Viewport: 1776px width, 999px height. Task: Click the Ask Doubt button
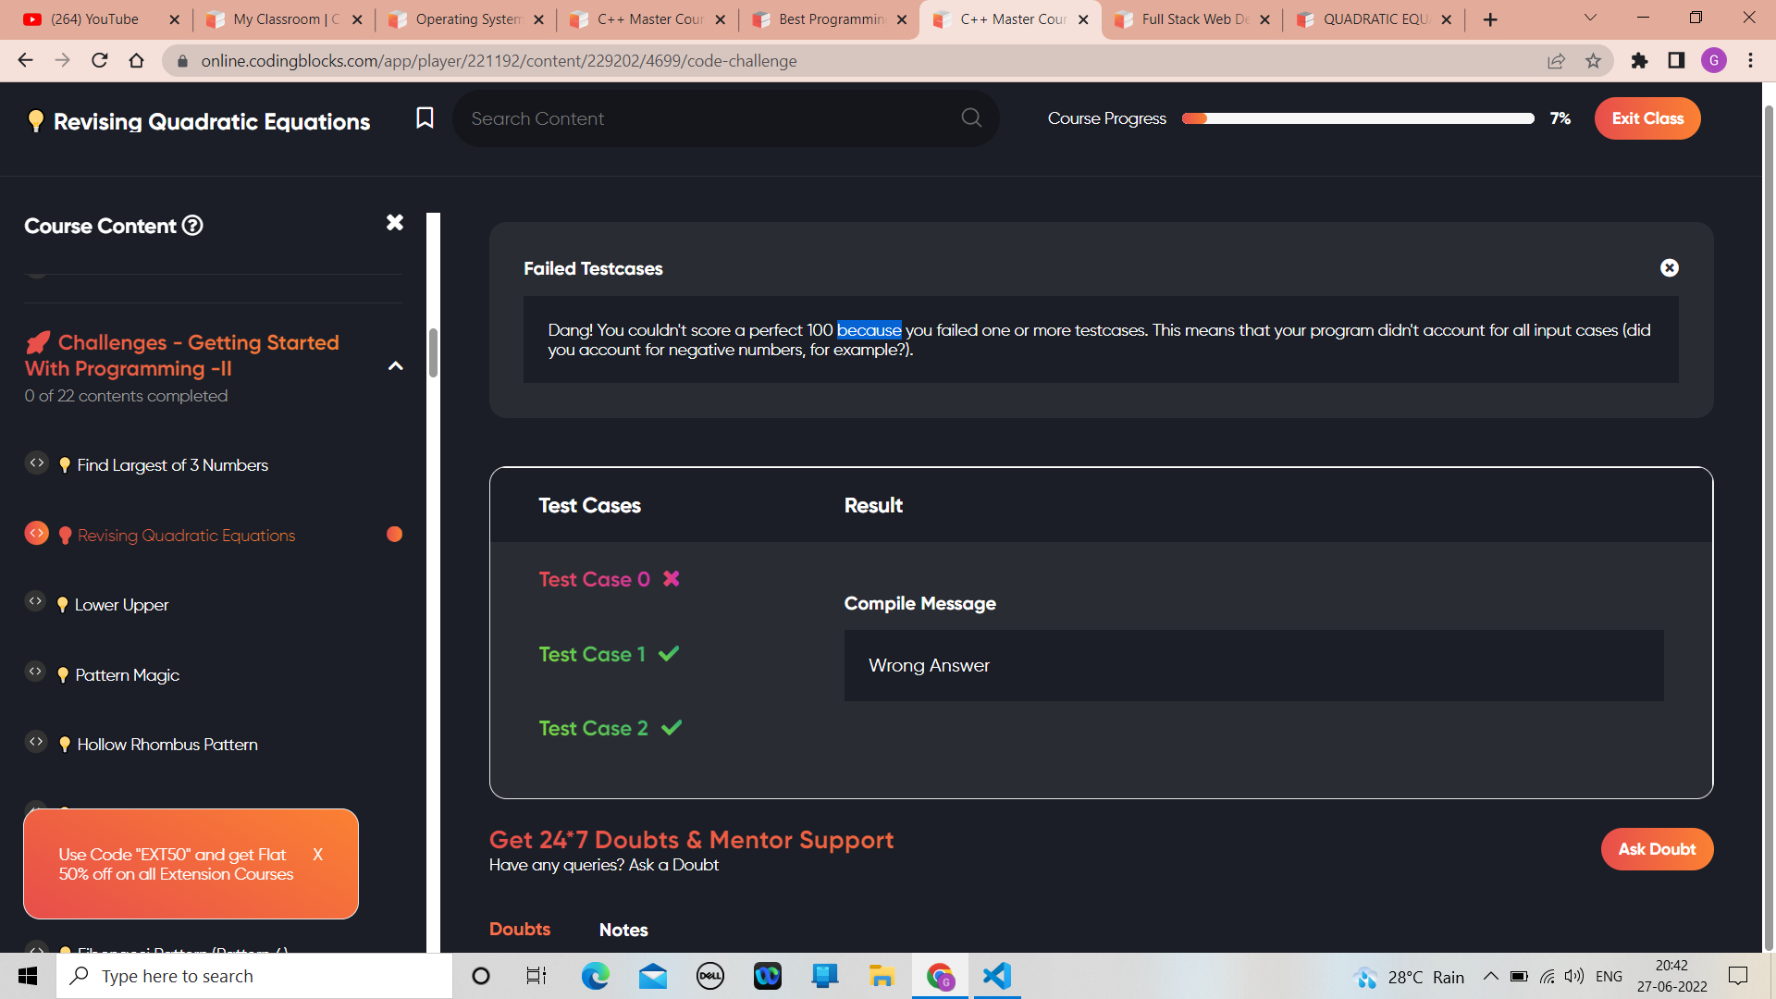pyautogui.click(x=1657, y=849)
